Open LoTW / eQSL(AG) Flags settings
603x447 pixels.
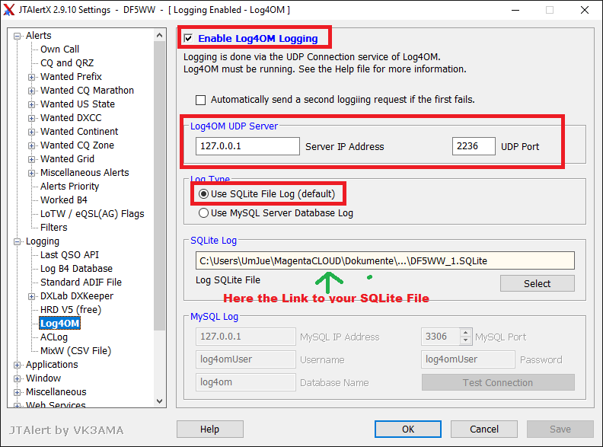tap(92, 214)
